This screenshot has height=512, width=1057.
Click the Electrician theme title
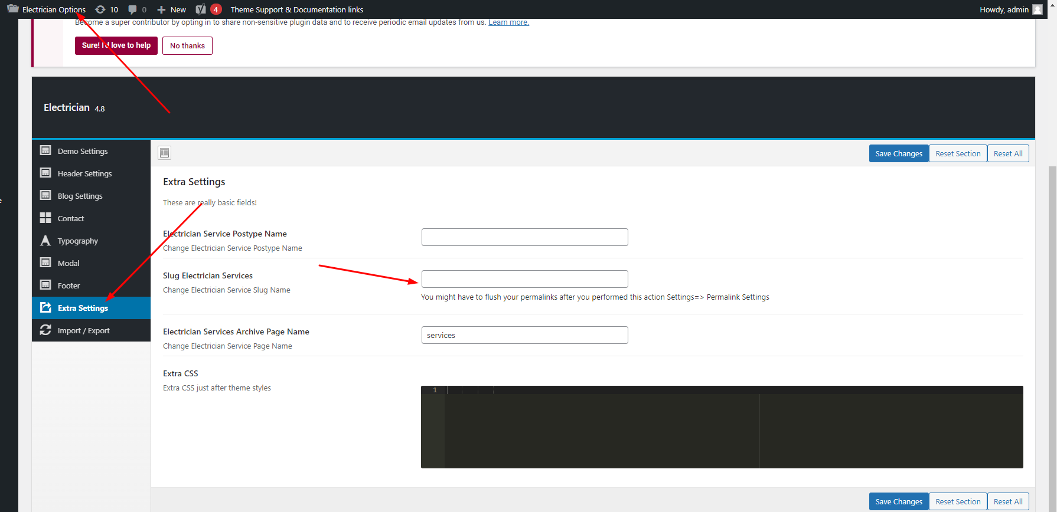(67, 107)
